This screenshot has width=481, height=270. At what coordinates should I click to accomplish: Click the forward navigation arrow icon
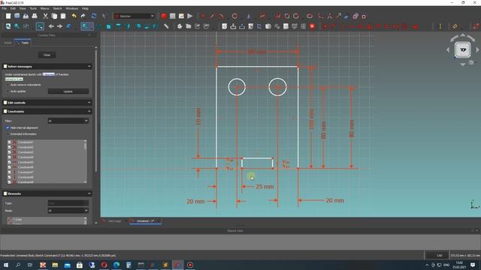60,27
